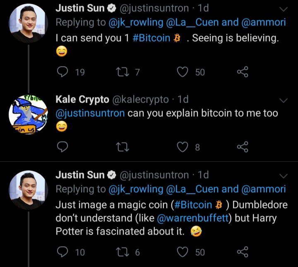Like Kale Crypto's tweet
The height and width of the screenshot is (267, 298).
[183, 147]
